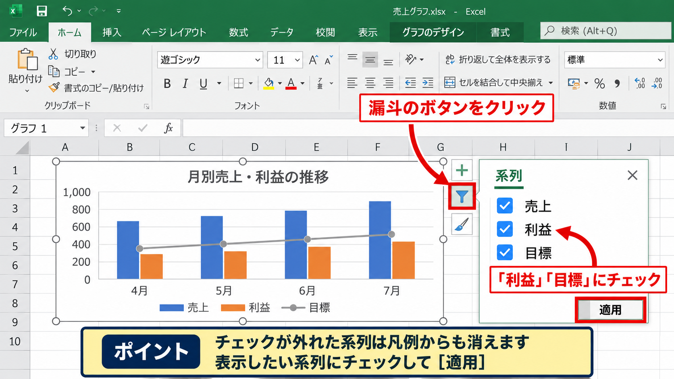Open Chart Styles paintbrush button
The width and height of the screenshot is (674, 379).
point(462,224)
